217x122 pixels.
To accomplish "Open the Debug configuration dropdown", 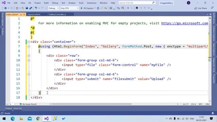I will [x=54, y=8].
